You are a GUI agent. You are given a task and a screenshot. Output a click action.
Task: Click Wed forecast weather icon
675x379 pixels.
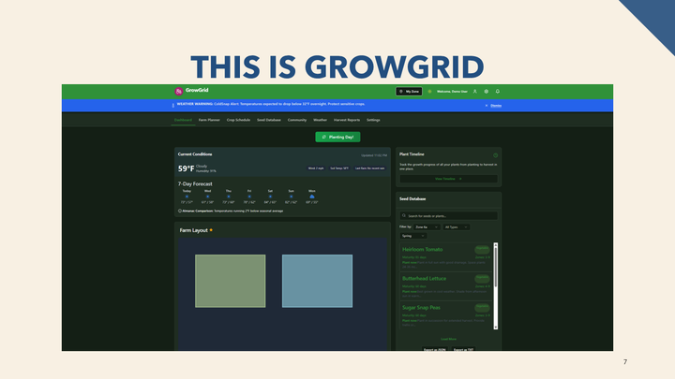click(207, 197)
